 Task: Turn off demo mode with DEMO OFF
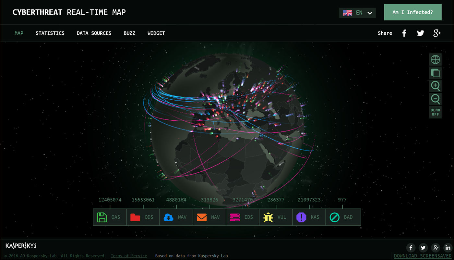tap(435, 112)
